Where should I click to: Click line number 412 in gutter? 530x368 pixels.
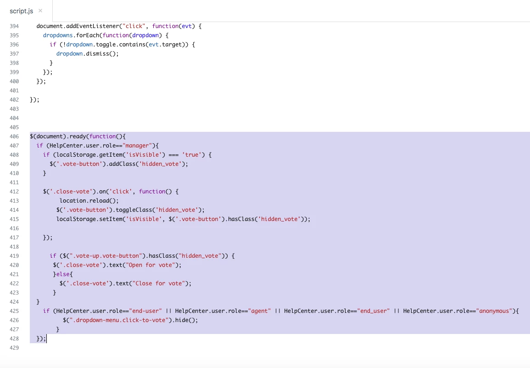[14, 192]
